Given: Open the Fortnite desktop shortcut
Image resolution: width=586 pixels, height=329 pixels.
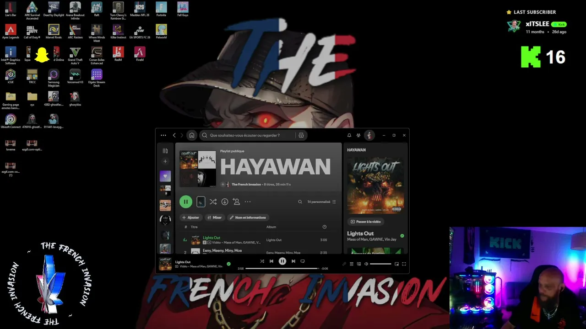Looking at the screenshot, I should (161, 9).
